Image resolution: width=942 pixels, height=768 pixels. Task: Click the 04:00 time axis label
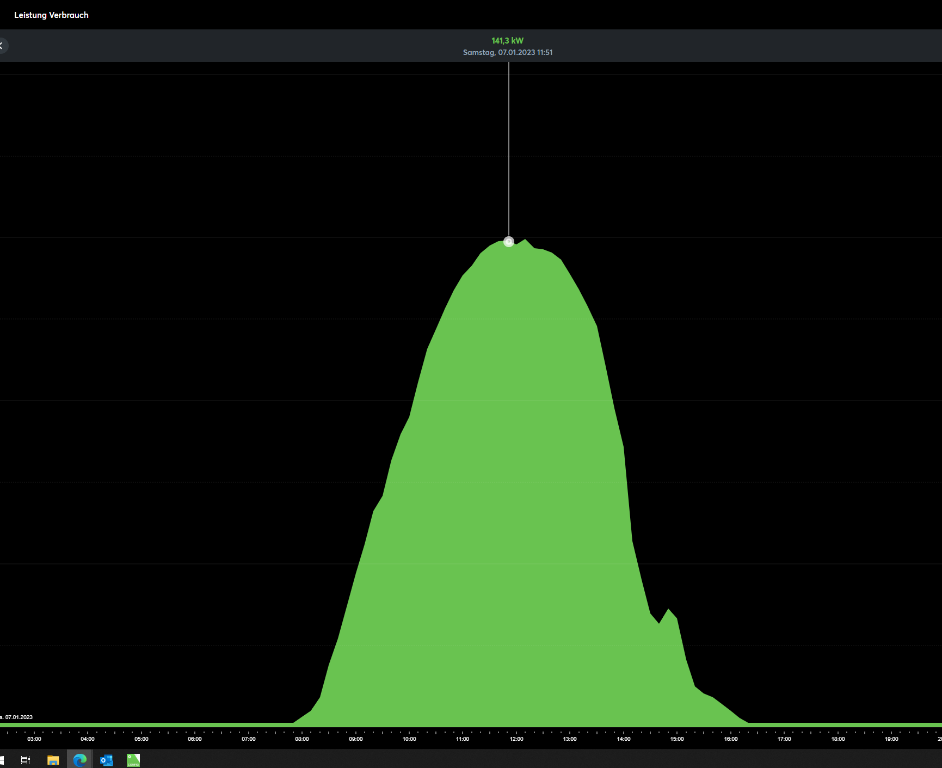click(x=88, y=739)
